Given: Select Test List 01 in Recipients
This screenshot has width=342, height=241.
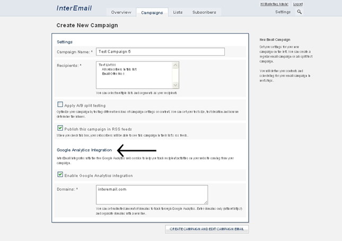Looking at the screenshot, I should point(107,65).
